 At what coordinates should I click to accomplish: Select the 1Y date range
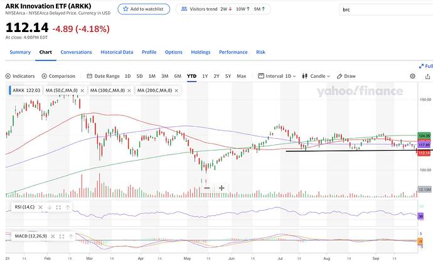pyautogui.click(x=205, y=76)
